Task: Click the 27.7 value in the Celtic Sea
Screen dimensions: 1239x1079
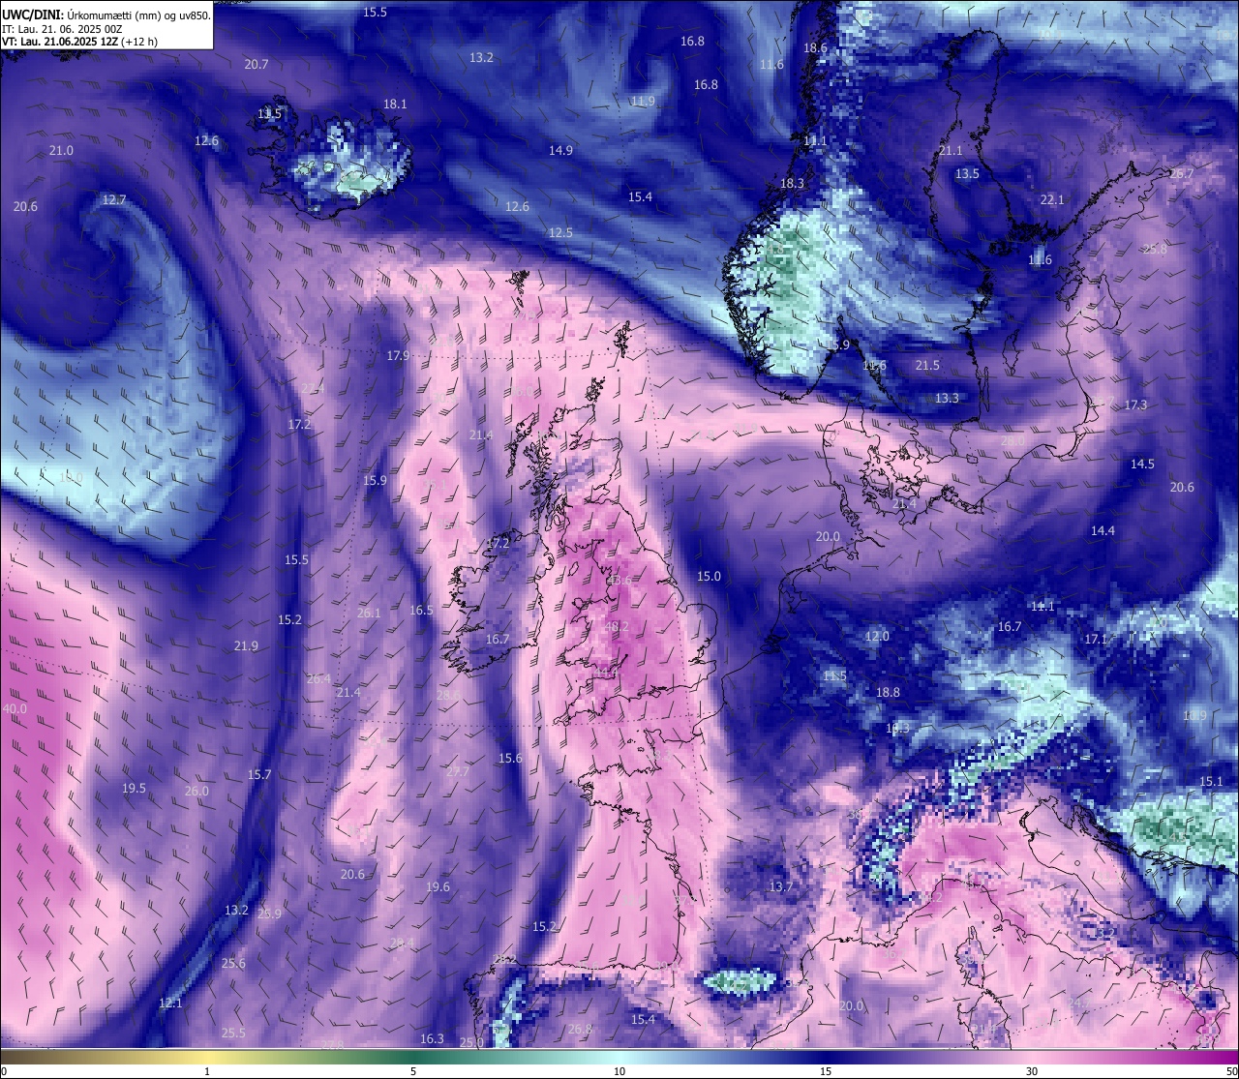Action: coord(457,771)
